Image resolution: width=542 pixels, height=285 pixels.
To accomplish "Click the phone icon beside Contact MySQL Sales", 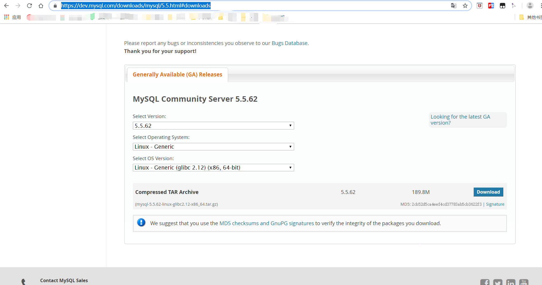I will pyautogui.click(x=24, y=282).
